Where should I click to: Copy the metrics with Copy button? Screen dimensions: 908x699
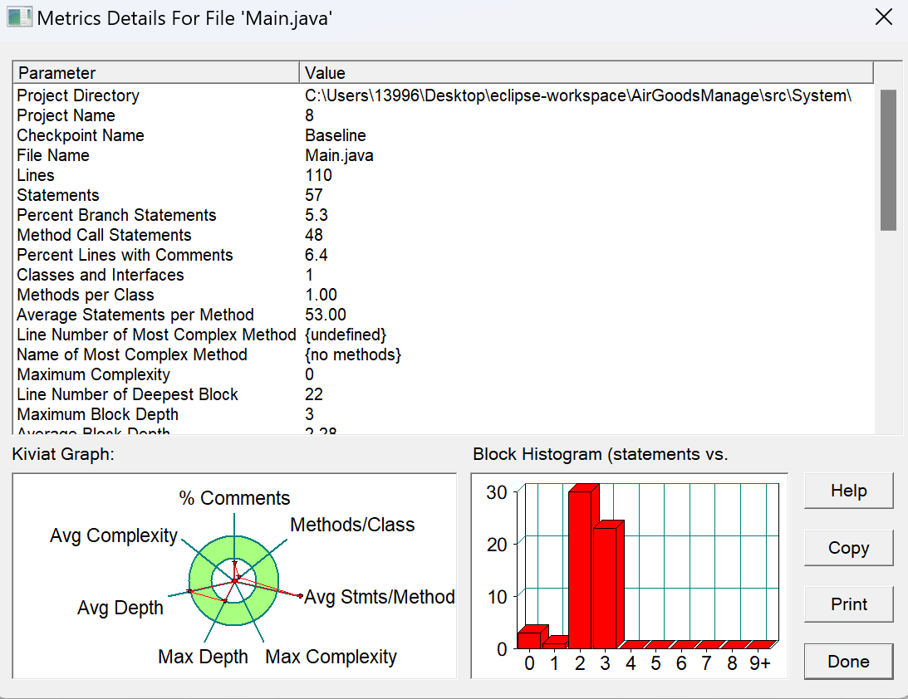848,547
